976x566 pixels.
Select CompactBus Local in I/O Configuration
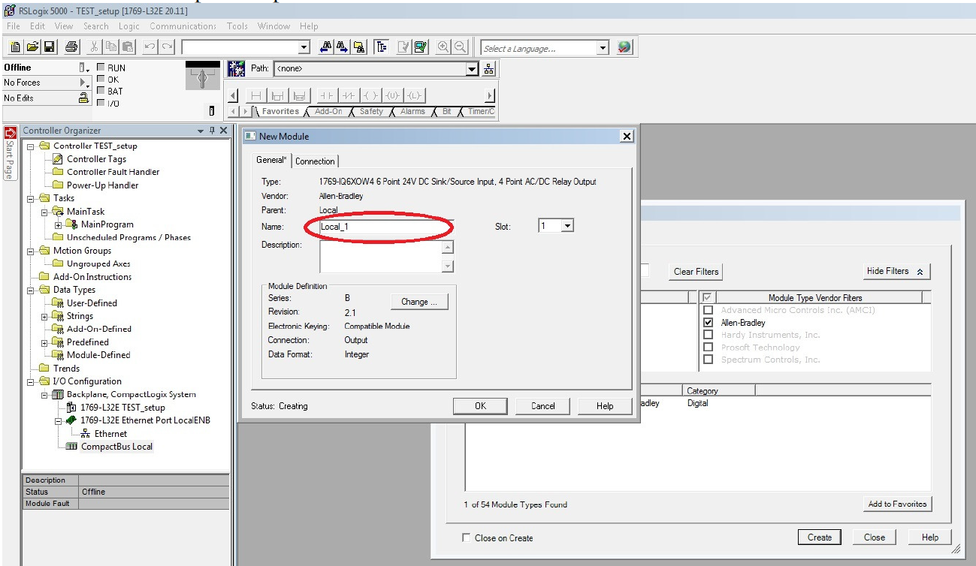point(116,447)
